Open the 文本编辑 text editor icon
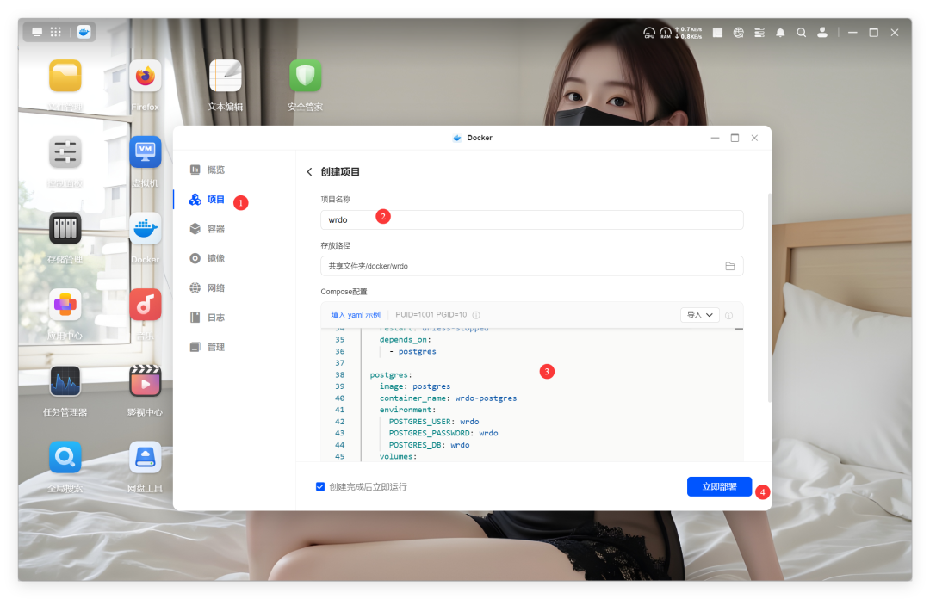 (x=226, y=76)
